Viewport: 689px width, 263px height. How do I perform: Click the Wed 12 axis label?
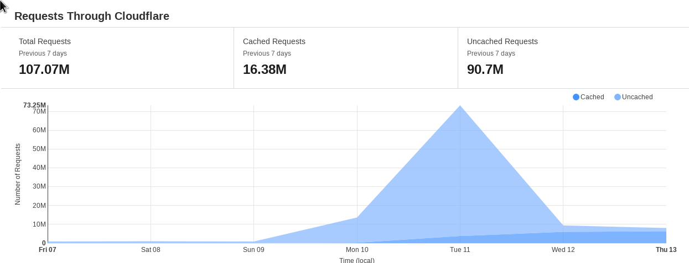coord(563,250)
